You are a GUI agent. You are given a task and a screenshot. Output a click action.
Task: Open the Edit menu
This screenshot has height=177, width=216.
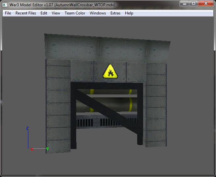click(44, 13)
